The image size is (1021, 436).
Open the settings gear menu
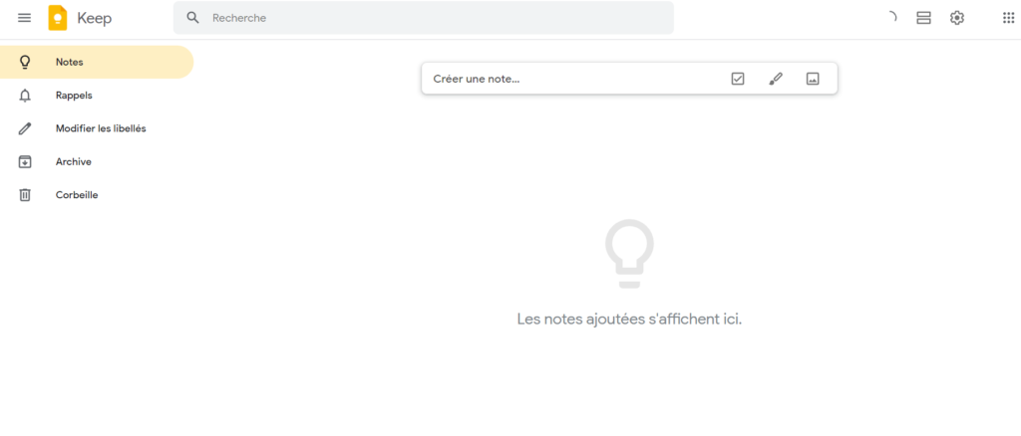pos(957,18)
